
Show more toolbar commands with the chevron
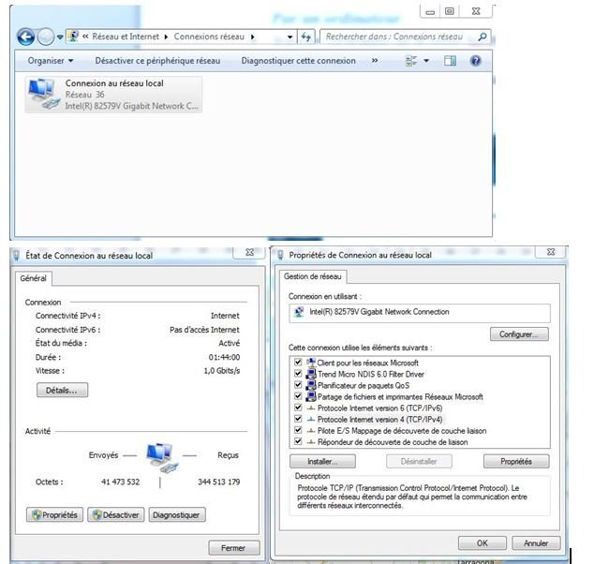pos(375,61)
